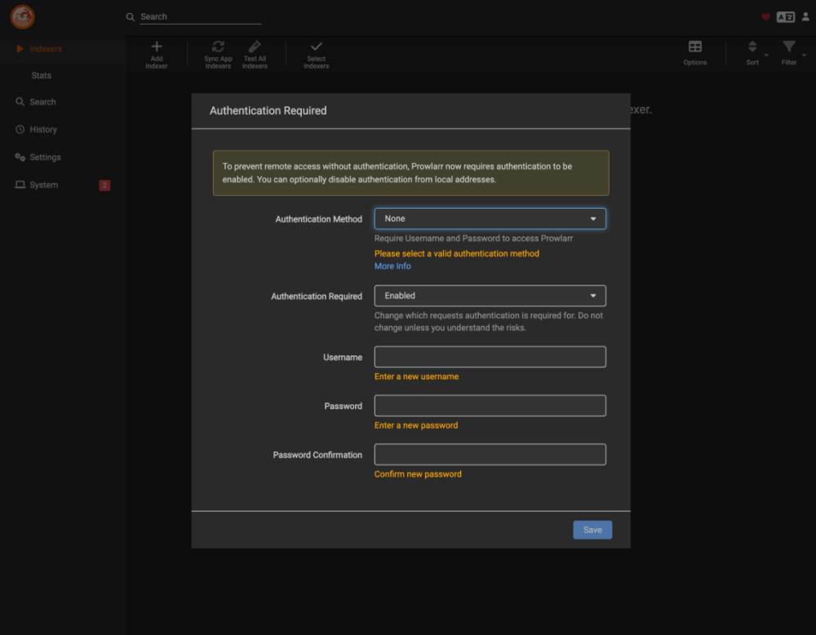This screenshot has width=816, height=635.
Task: Open the Add Indexer tool
Action: (156, 54)
